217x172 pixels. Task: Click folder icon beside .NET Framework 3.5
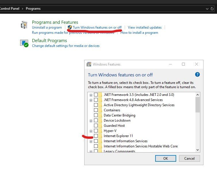100,95
